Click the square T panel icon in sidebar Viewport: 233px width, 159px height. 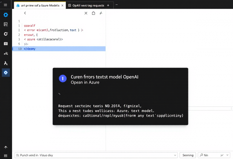click(6, 44)
